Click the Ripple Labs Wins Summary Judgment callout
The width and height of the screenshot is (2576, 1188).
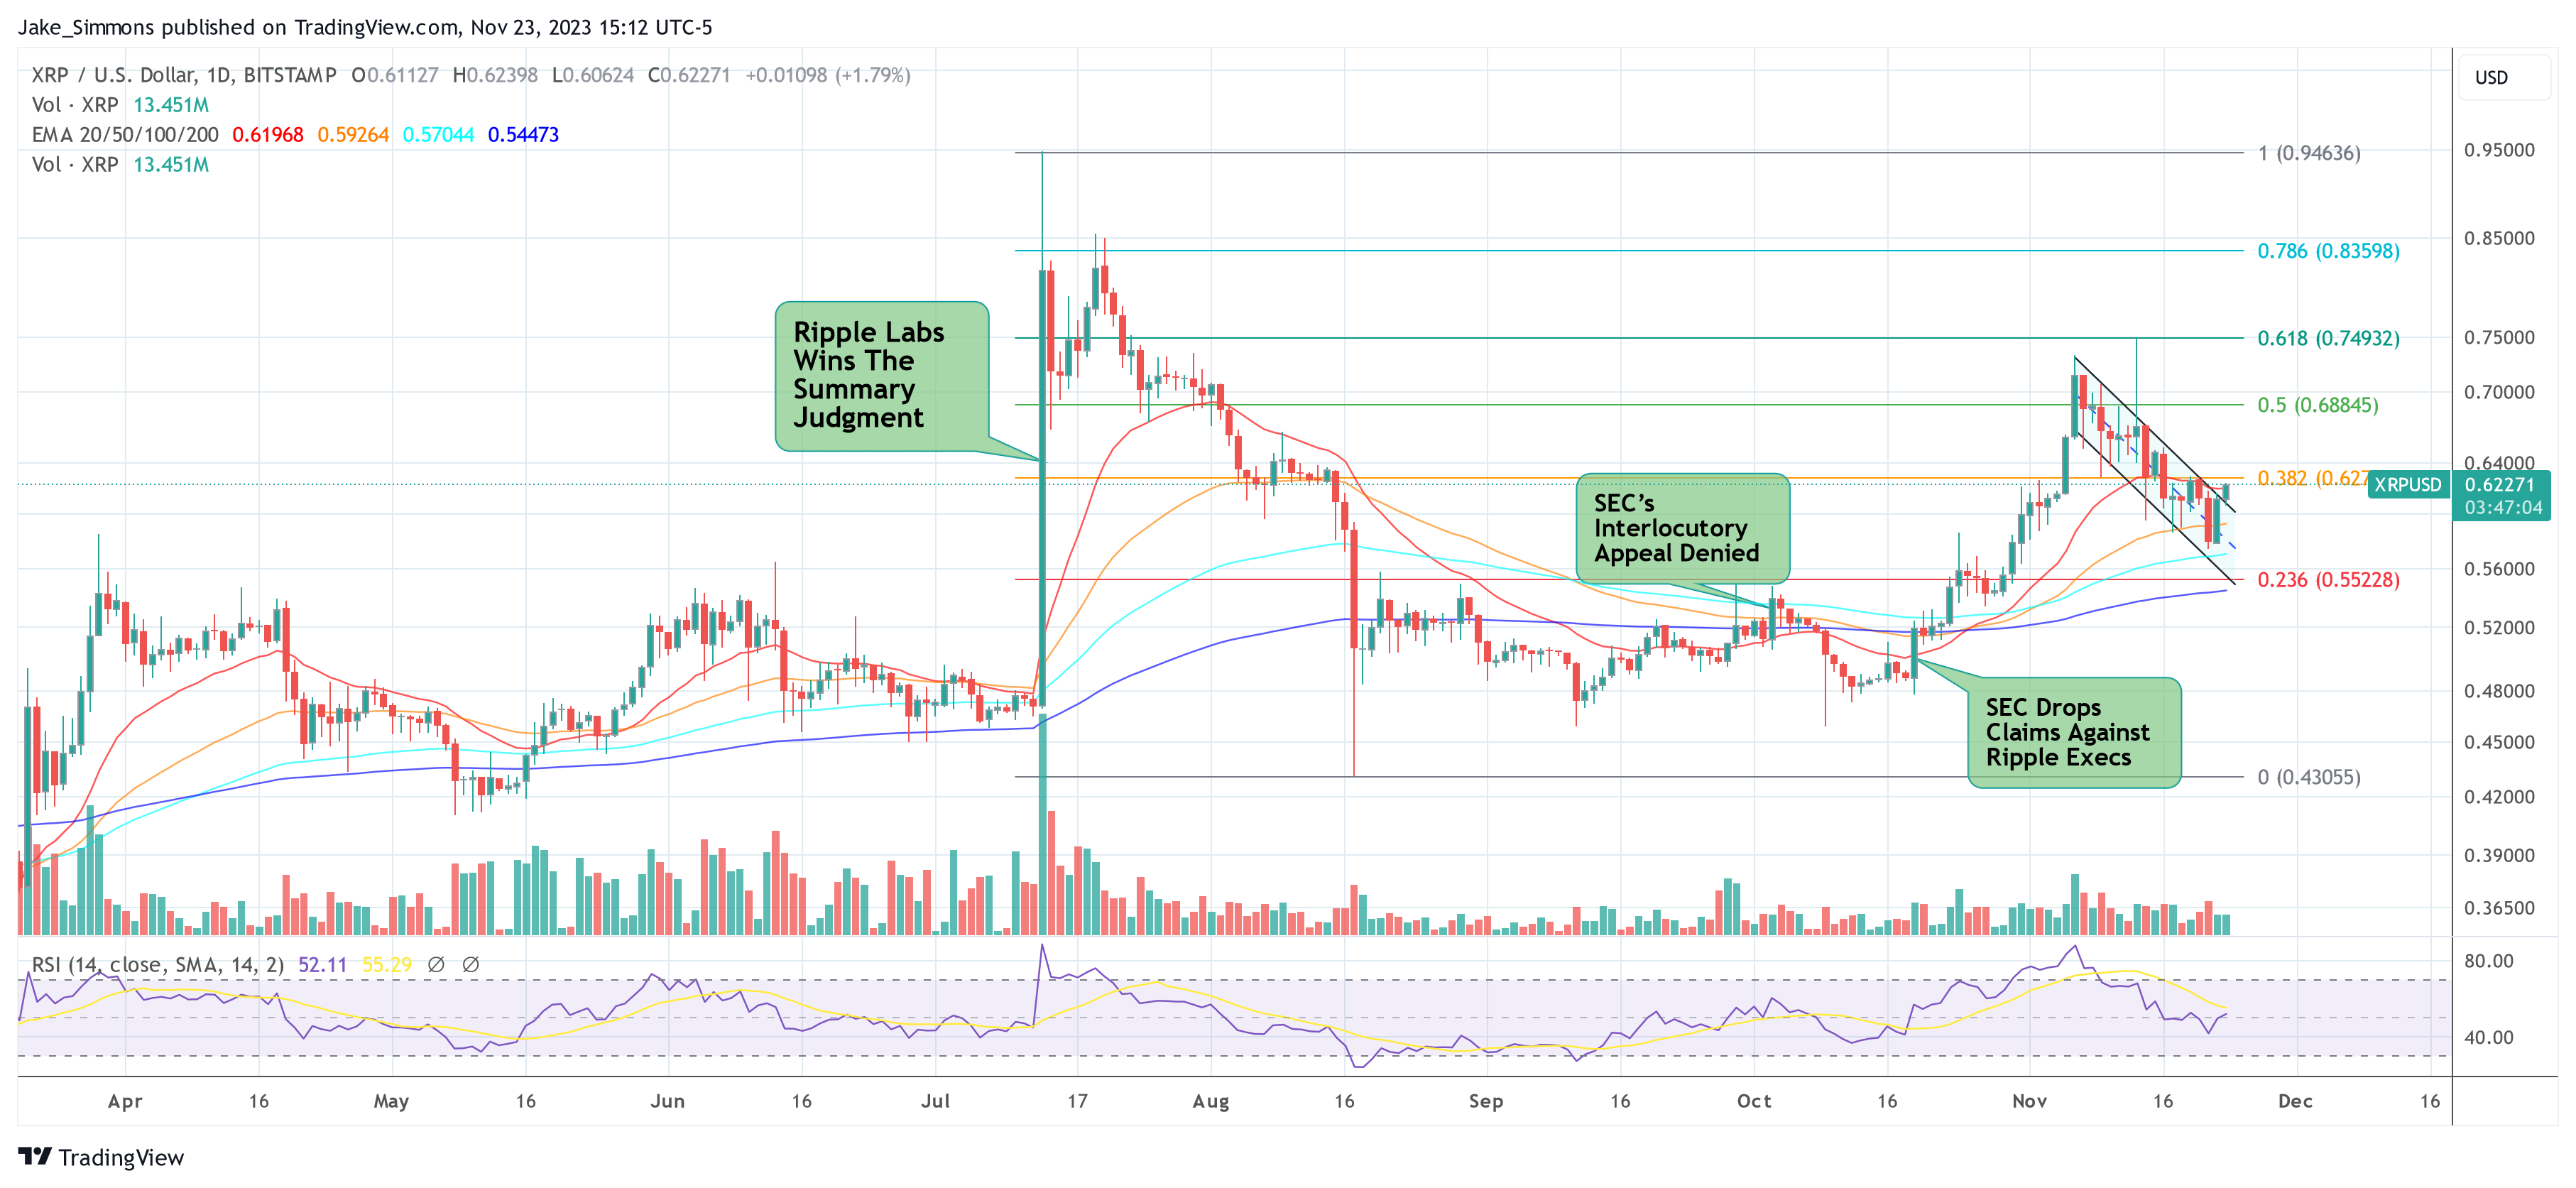click(x=882, y=375)
